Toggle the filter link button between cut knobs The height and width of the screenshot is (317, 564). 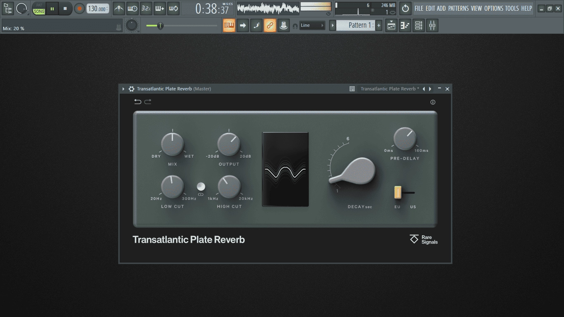[x=201, y=187]
